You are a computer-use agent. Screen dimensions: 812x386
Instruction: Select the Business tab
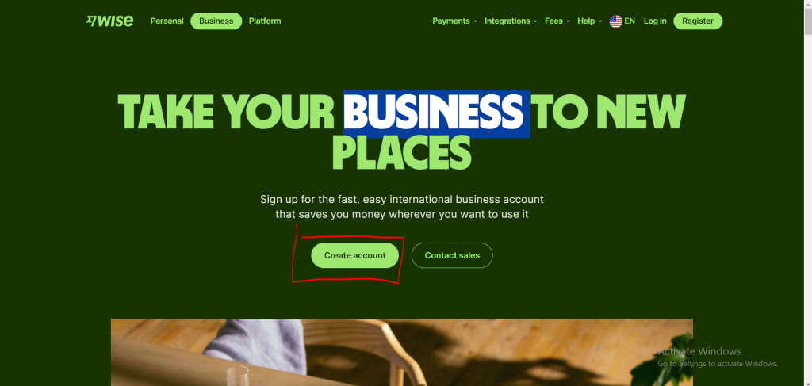click(x=216, y=21)
